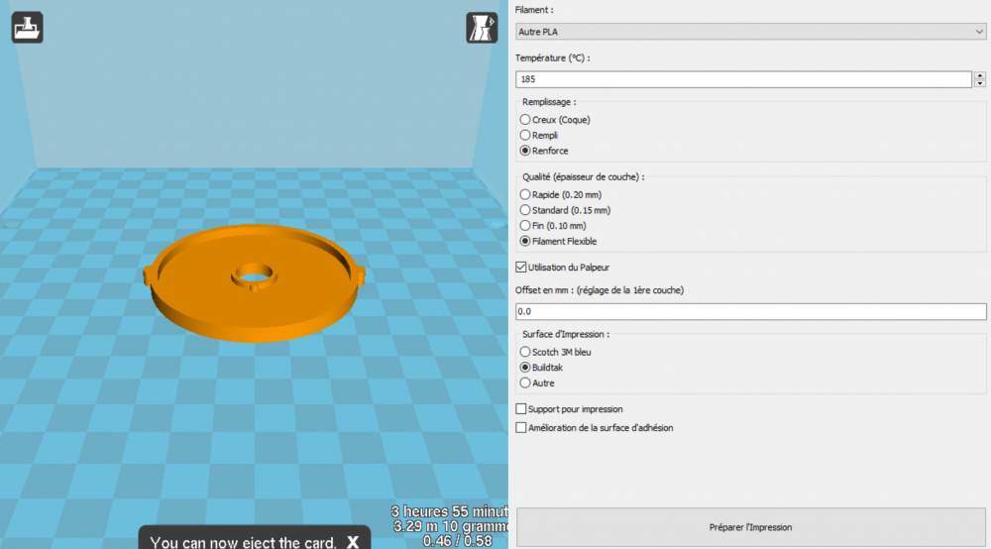Open the view mode icon in viewport
This screenshot has width=991, height=549.
[x=482, y=28]
